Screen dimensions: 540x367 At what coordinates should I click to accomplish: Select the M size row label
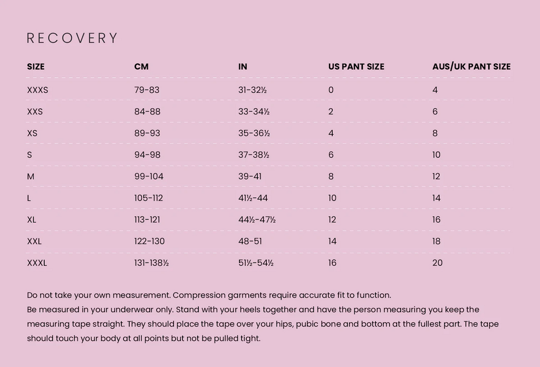[31, 177]
